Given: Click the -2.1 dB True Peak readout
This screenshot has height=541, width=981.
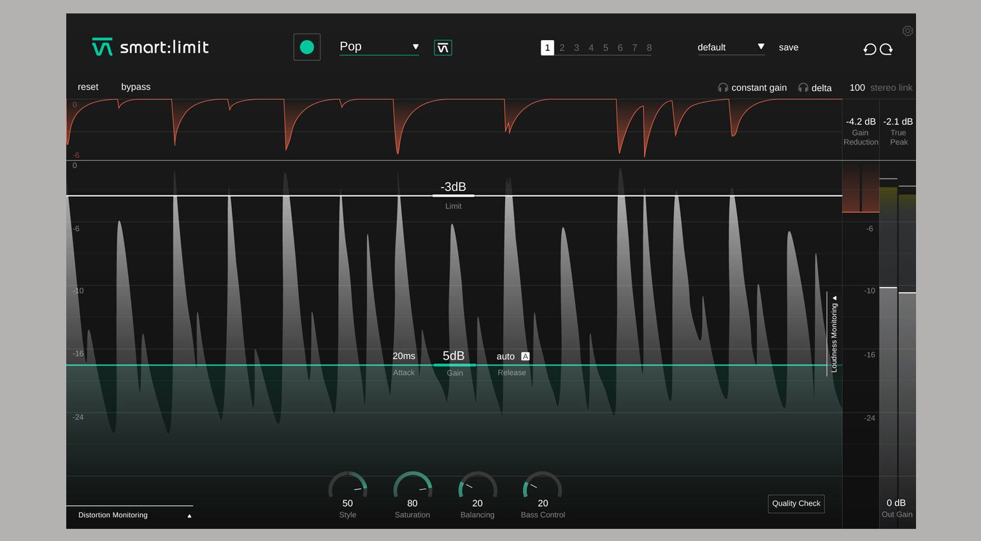Looking at the screenshot, I should 898,122.
